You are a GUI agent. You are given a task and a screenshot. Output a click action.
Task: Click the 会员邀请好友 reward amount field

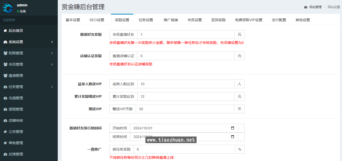(x=186, y=34)
